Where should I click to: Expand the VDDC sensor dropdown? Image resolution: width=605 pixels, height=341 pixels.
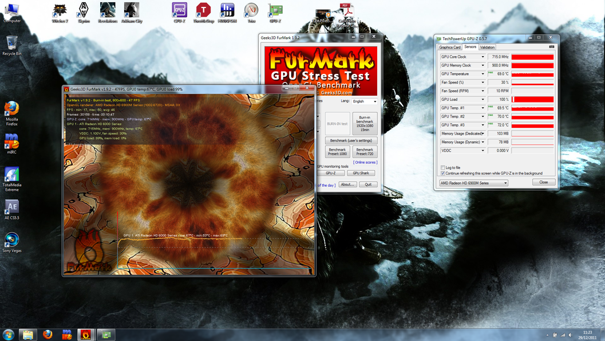click(x=483, y=151)
